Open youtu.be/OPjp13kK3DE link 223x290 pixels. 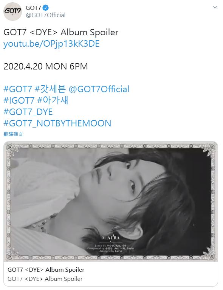tap(51, 44)
